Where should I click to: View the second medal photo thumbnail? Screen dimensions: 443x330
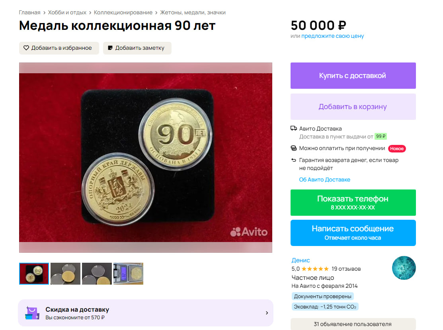[66, 273]
